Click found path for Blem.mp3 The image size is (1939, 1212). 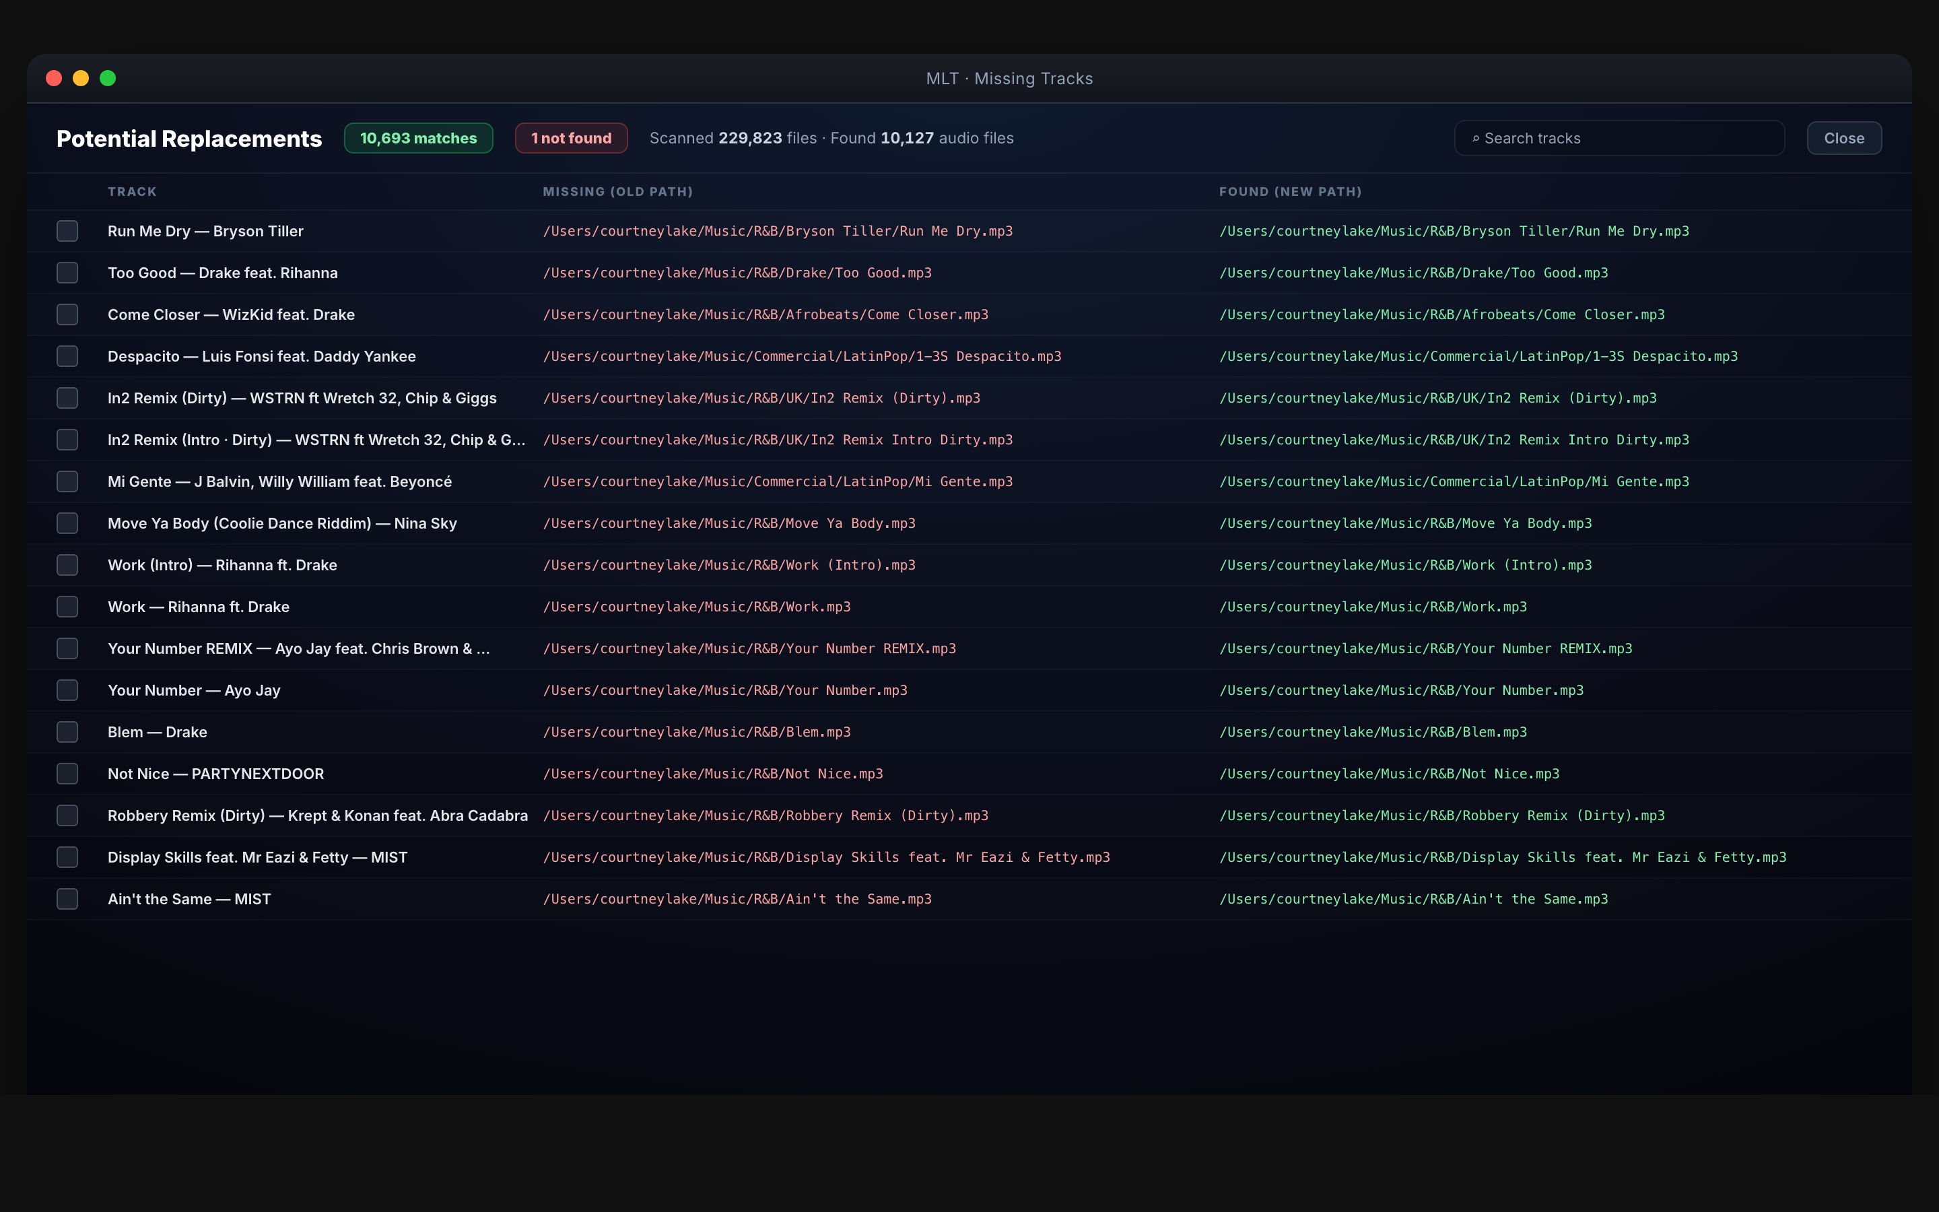[1373, 731]
